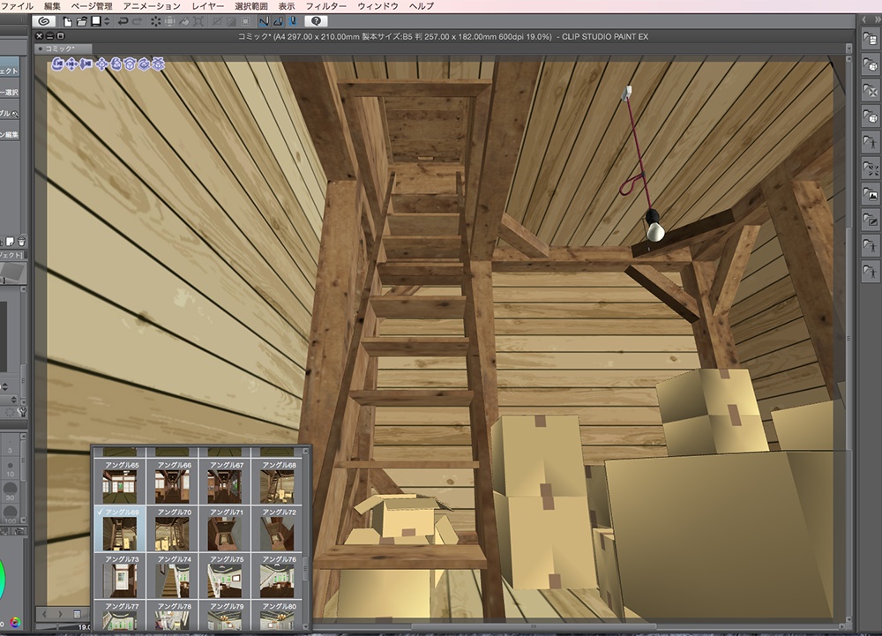This screenshot has width=882, height=636.
Task: Open the effect-lines burst material folder icon
Action: point(870,168)
